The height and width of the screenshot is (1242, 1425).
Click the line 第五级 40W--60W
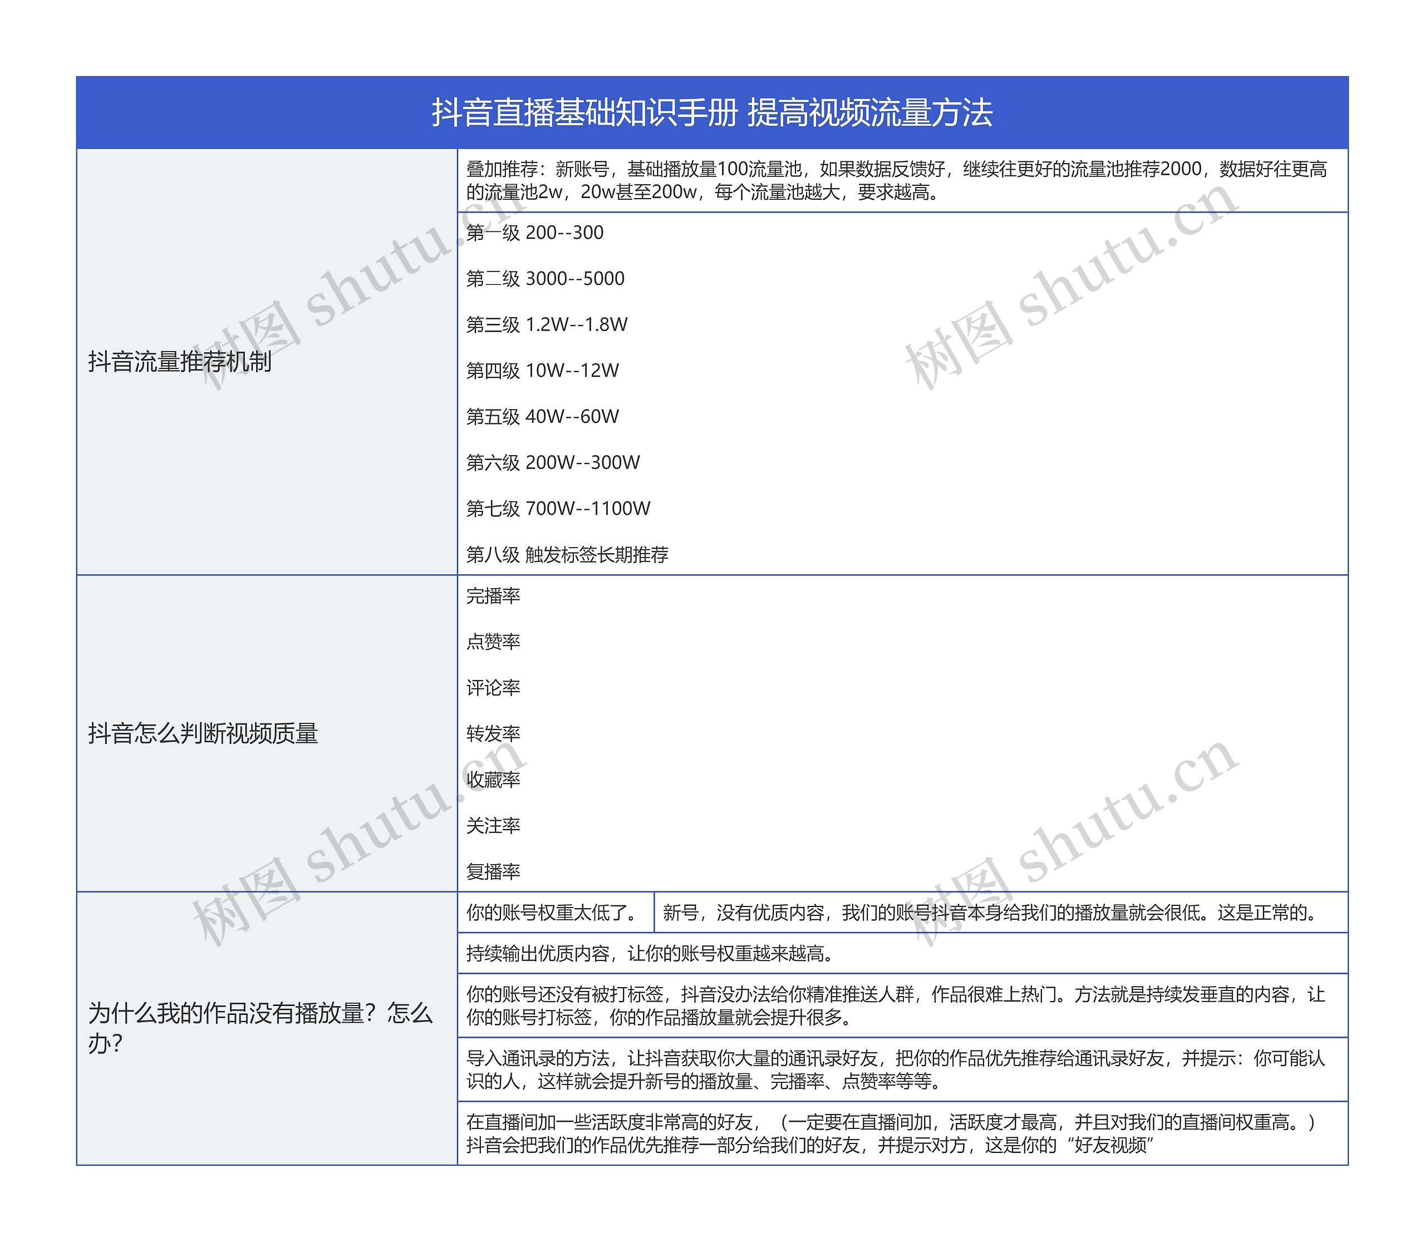click(x=542, y=417)
